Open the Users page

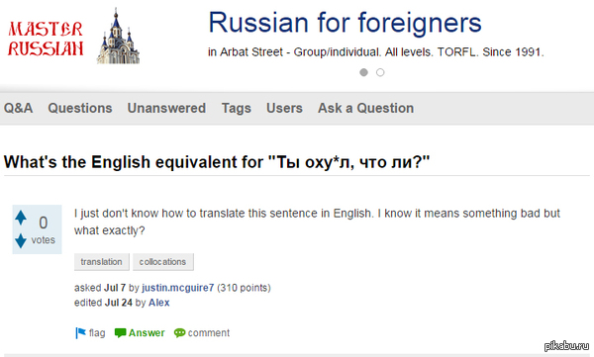[x=284, y=108]
